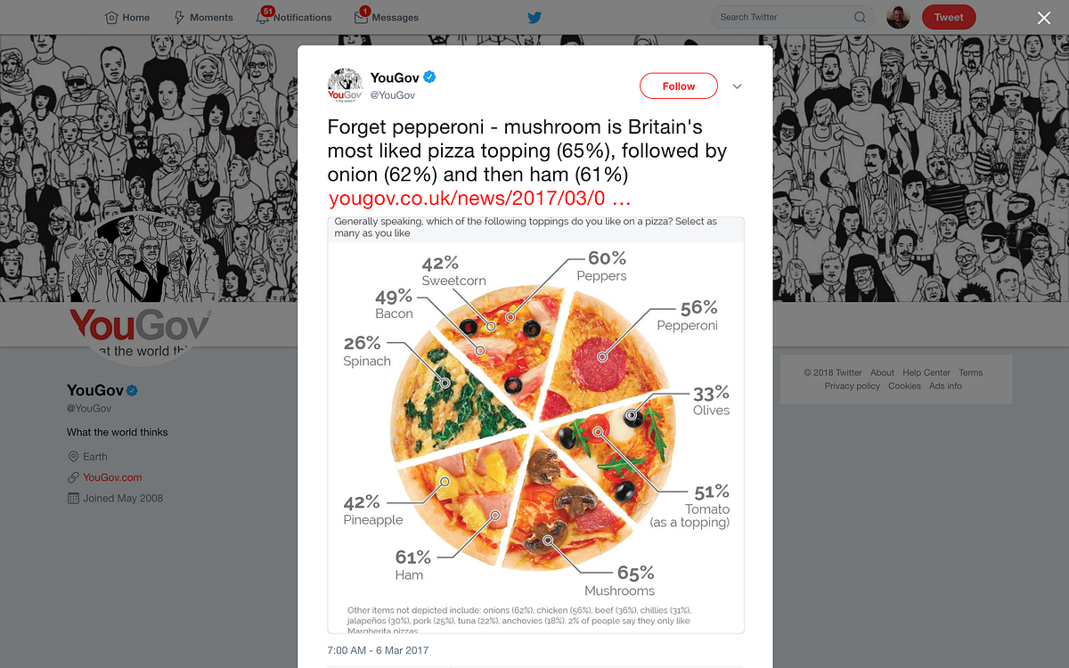Open the Messages envelope icon
The height and width of the screenshot is (668, 1069).
click(x=360, y=17)
